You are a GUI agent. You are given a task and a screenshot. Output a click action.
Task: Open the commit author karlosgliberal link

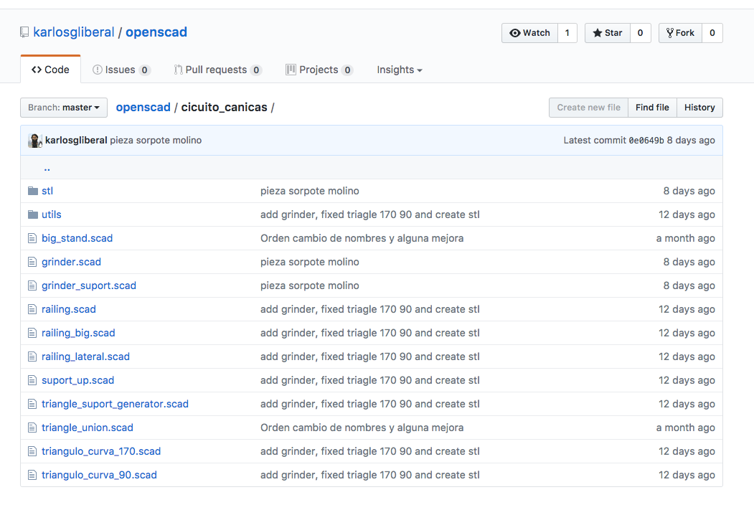point(76,141)
